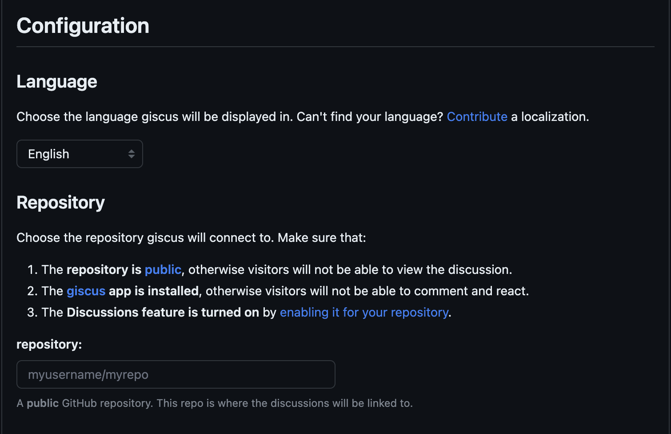Screen dimensions: 671x434
Task: Click bold "Discussions feature is turned on" text
Action: pyautogui.click(x=163, y=312)
